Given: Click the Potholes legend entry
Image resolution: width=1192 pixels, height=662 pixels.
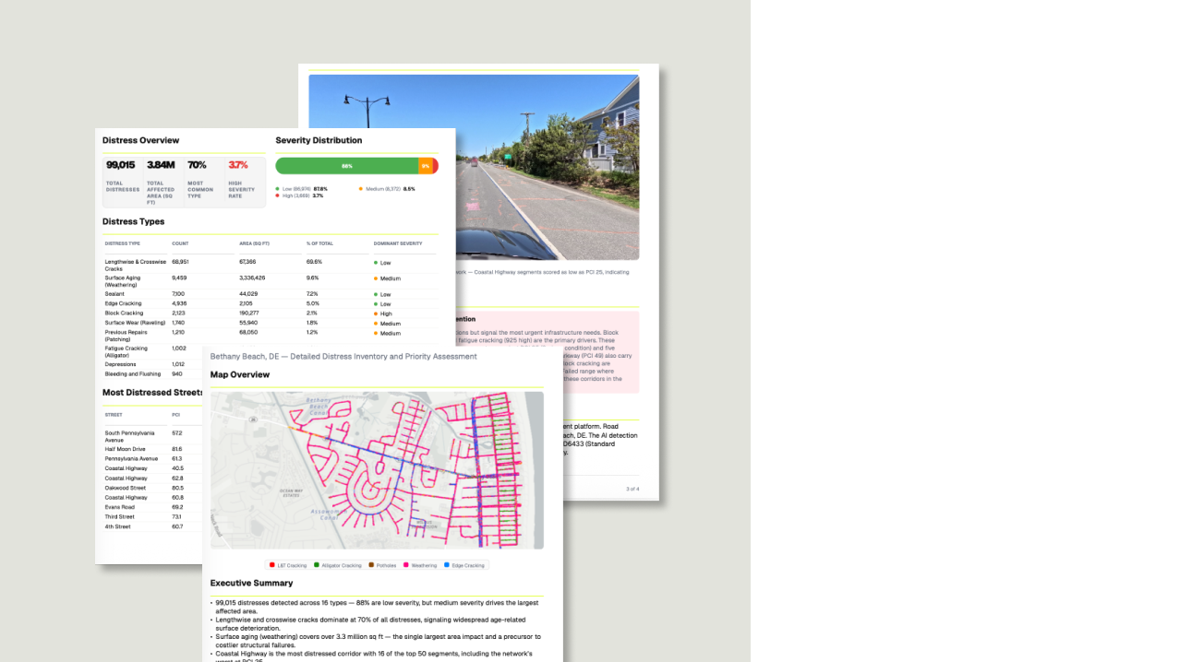Looking at the screenshot, I should point(382,565).
